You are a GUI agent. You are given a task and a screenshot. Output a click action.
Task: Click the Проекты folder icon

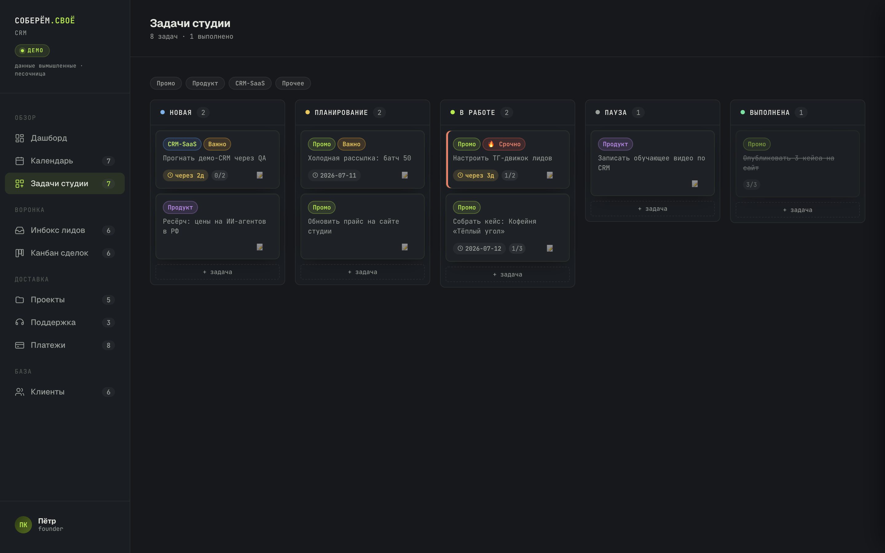19,300
